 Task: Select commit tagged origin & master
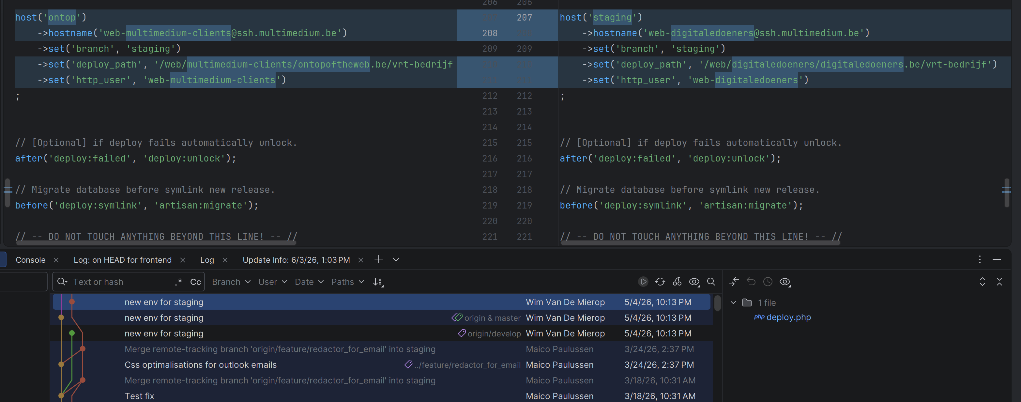pos(381,317)
